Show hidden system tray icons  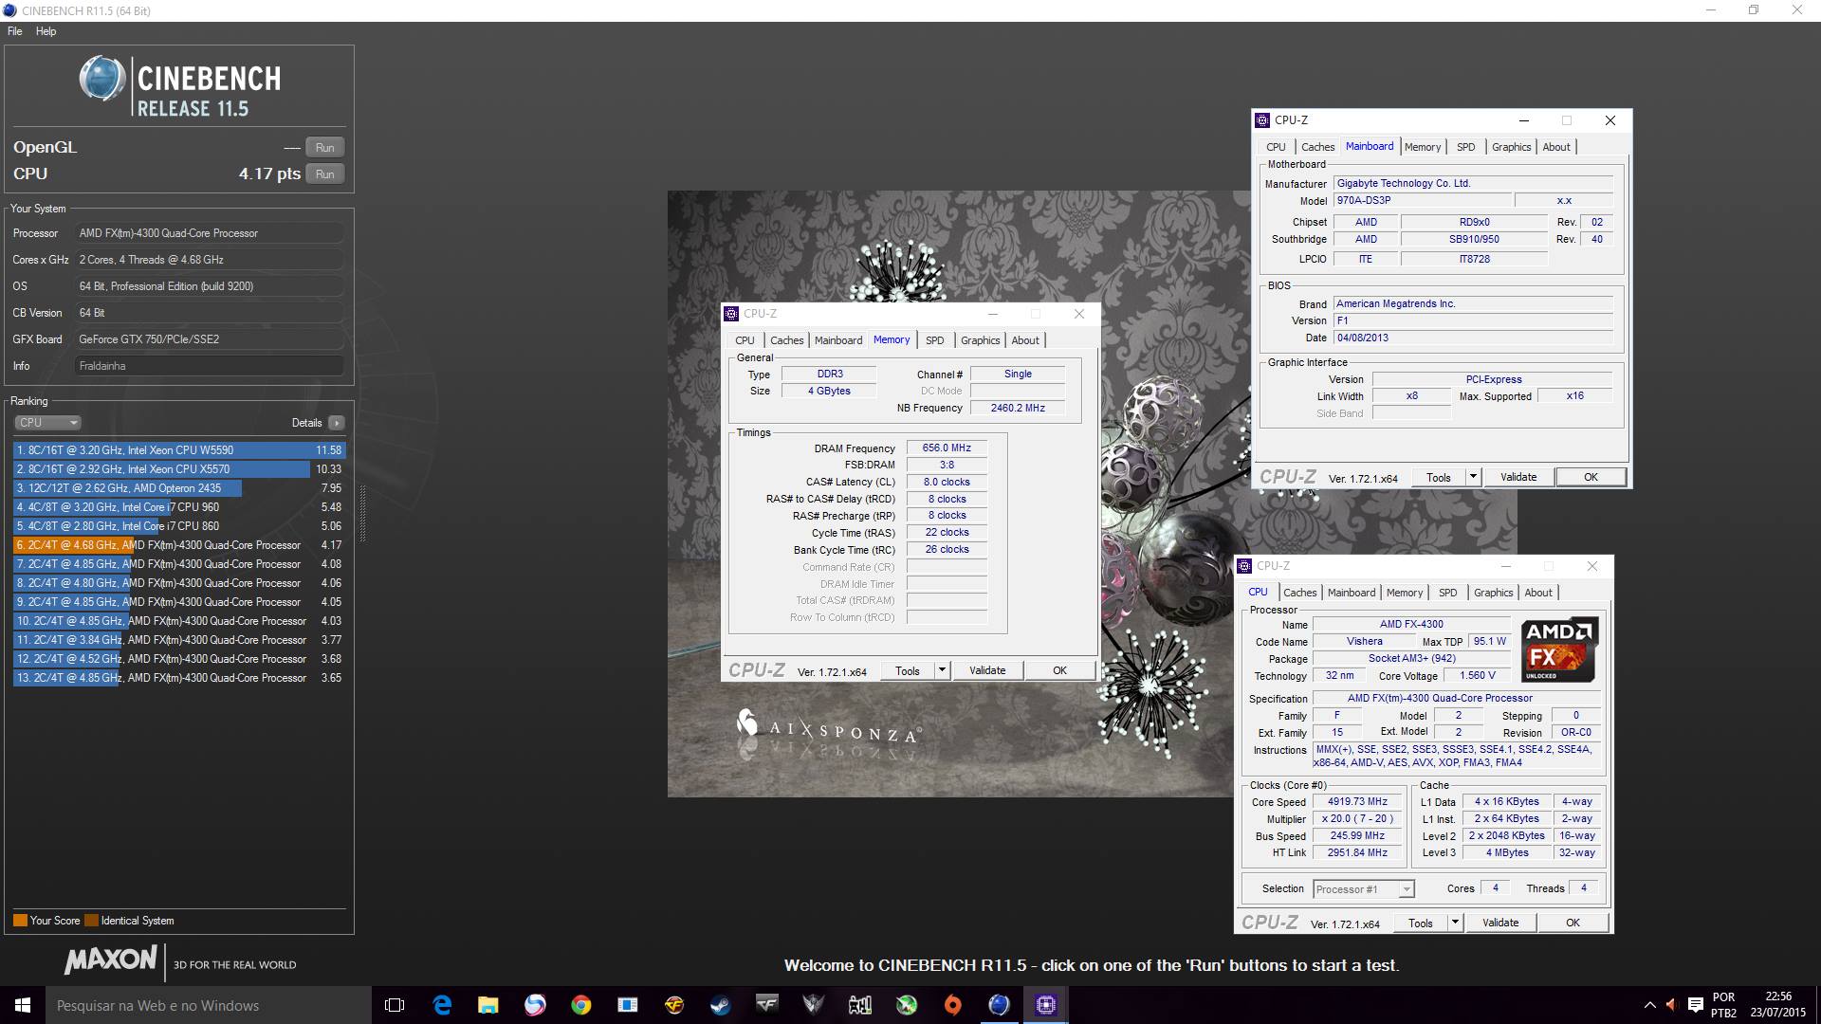pos(1649,1005)
